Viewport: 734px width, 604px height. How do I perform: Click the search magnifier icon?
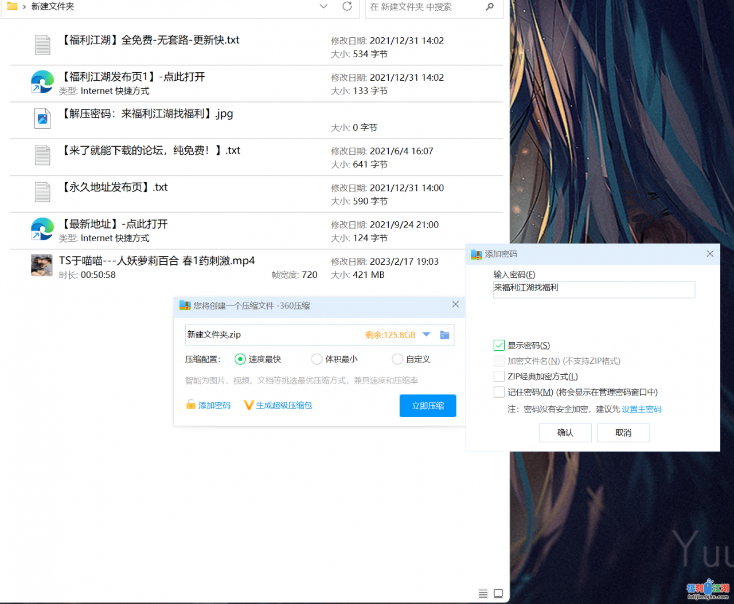[489, 7]
